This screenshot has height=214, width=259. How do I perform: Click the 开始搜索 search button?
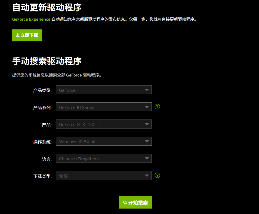[x=135, y=202]
